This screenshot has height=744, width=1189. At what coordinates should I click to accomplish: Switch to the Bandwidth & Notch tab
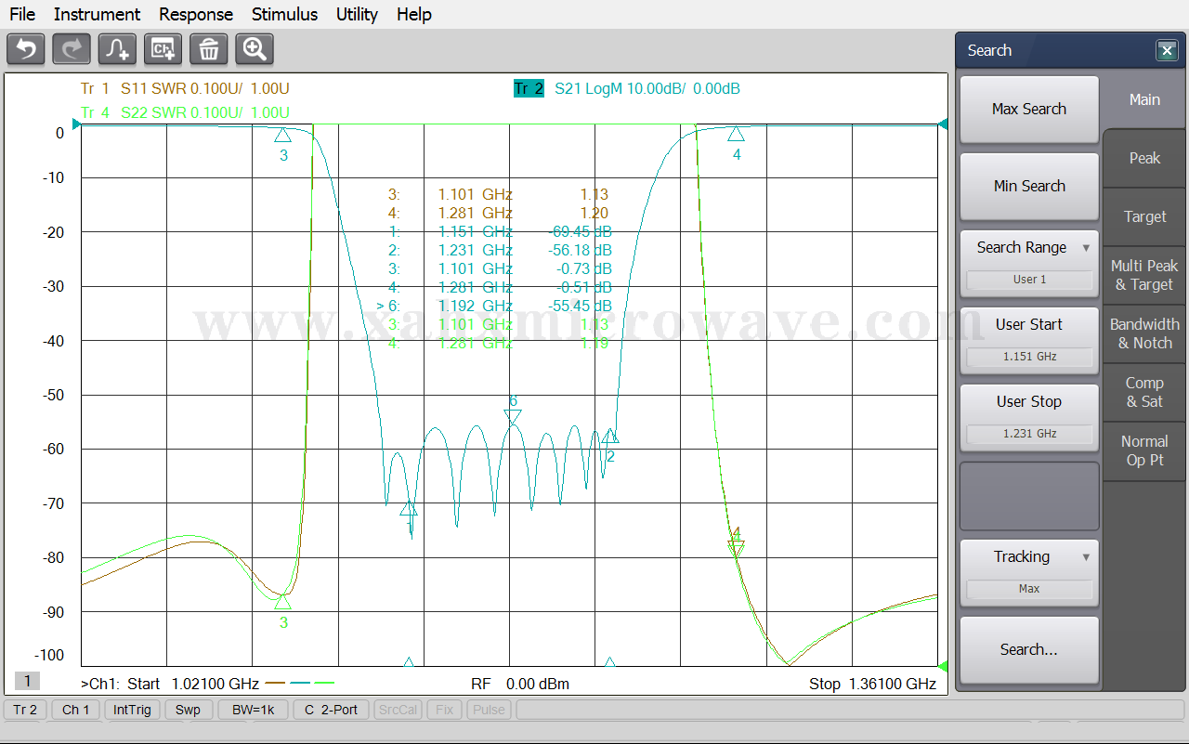(x=1144, y=333)
